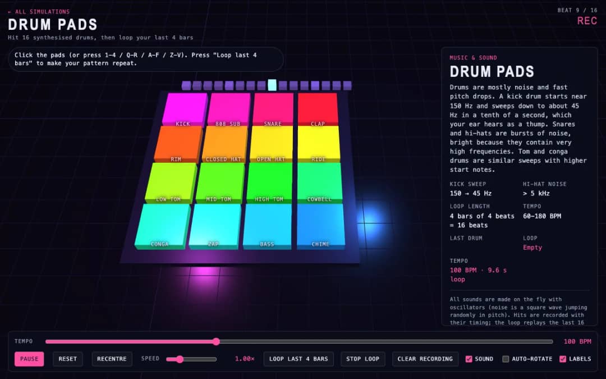The height and width of the screenshot is (379, 606).
Task: Click the '100 BPM · 9.6 s loop' text
Action: coord(478,275)
